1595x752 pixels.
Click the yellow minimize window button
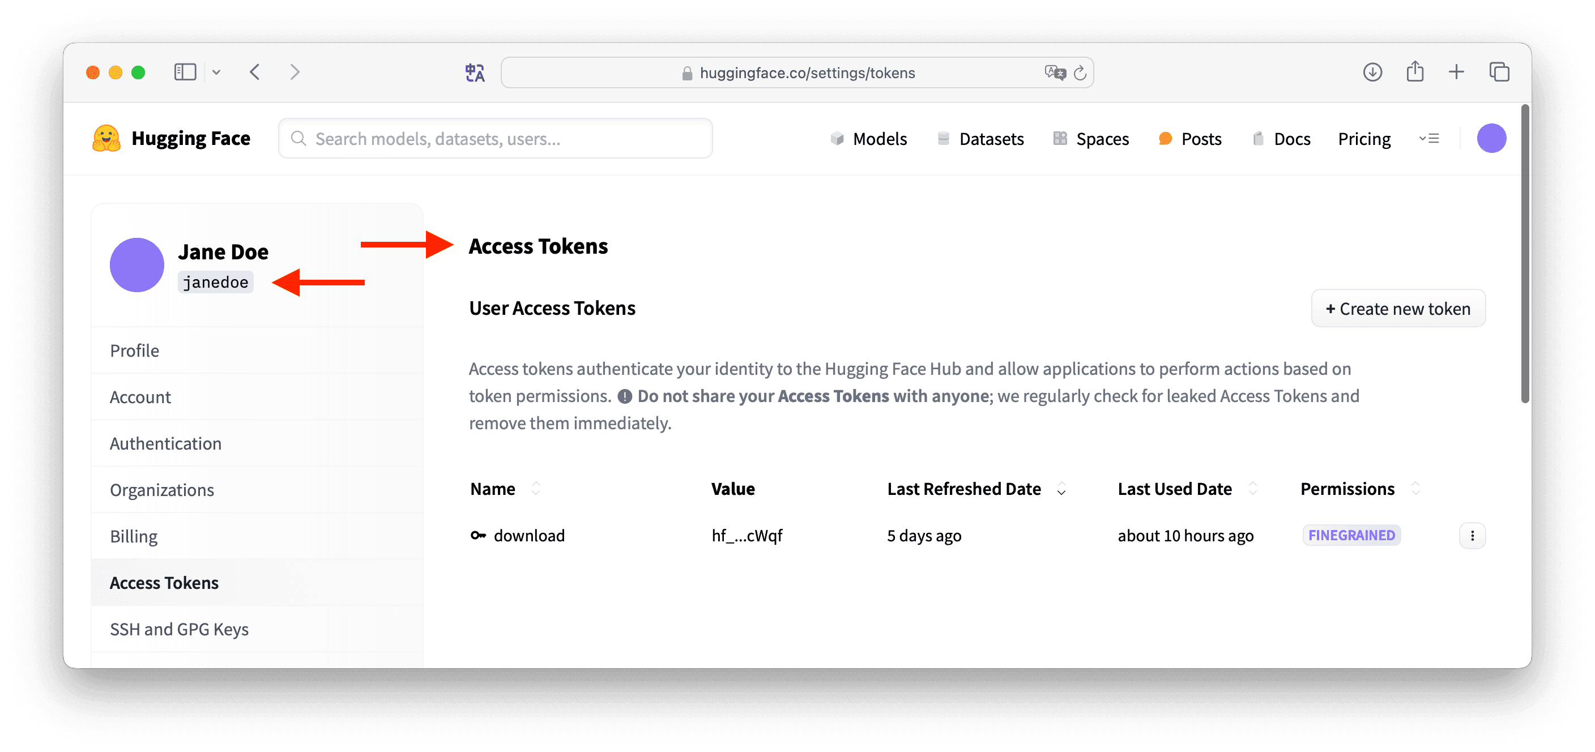116,72
